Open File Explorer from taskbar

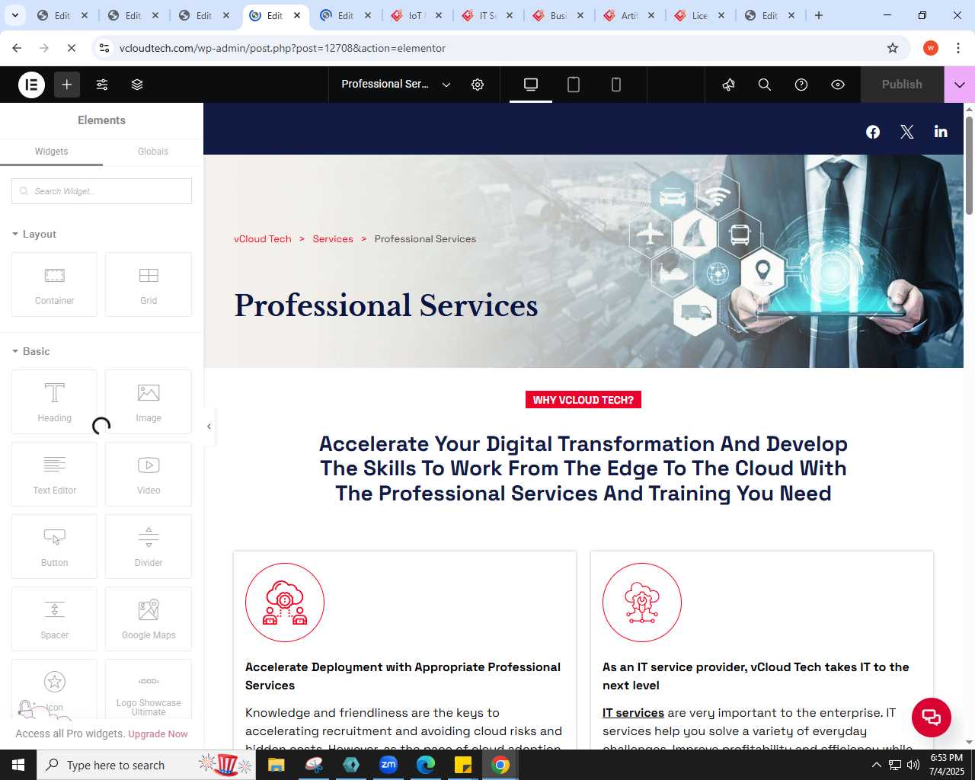point(277,765)
